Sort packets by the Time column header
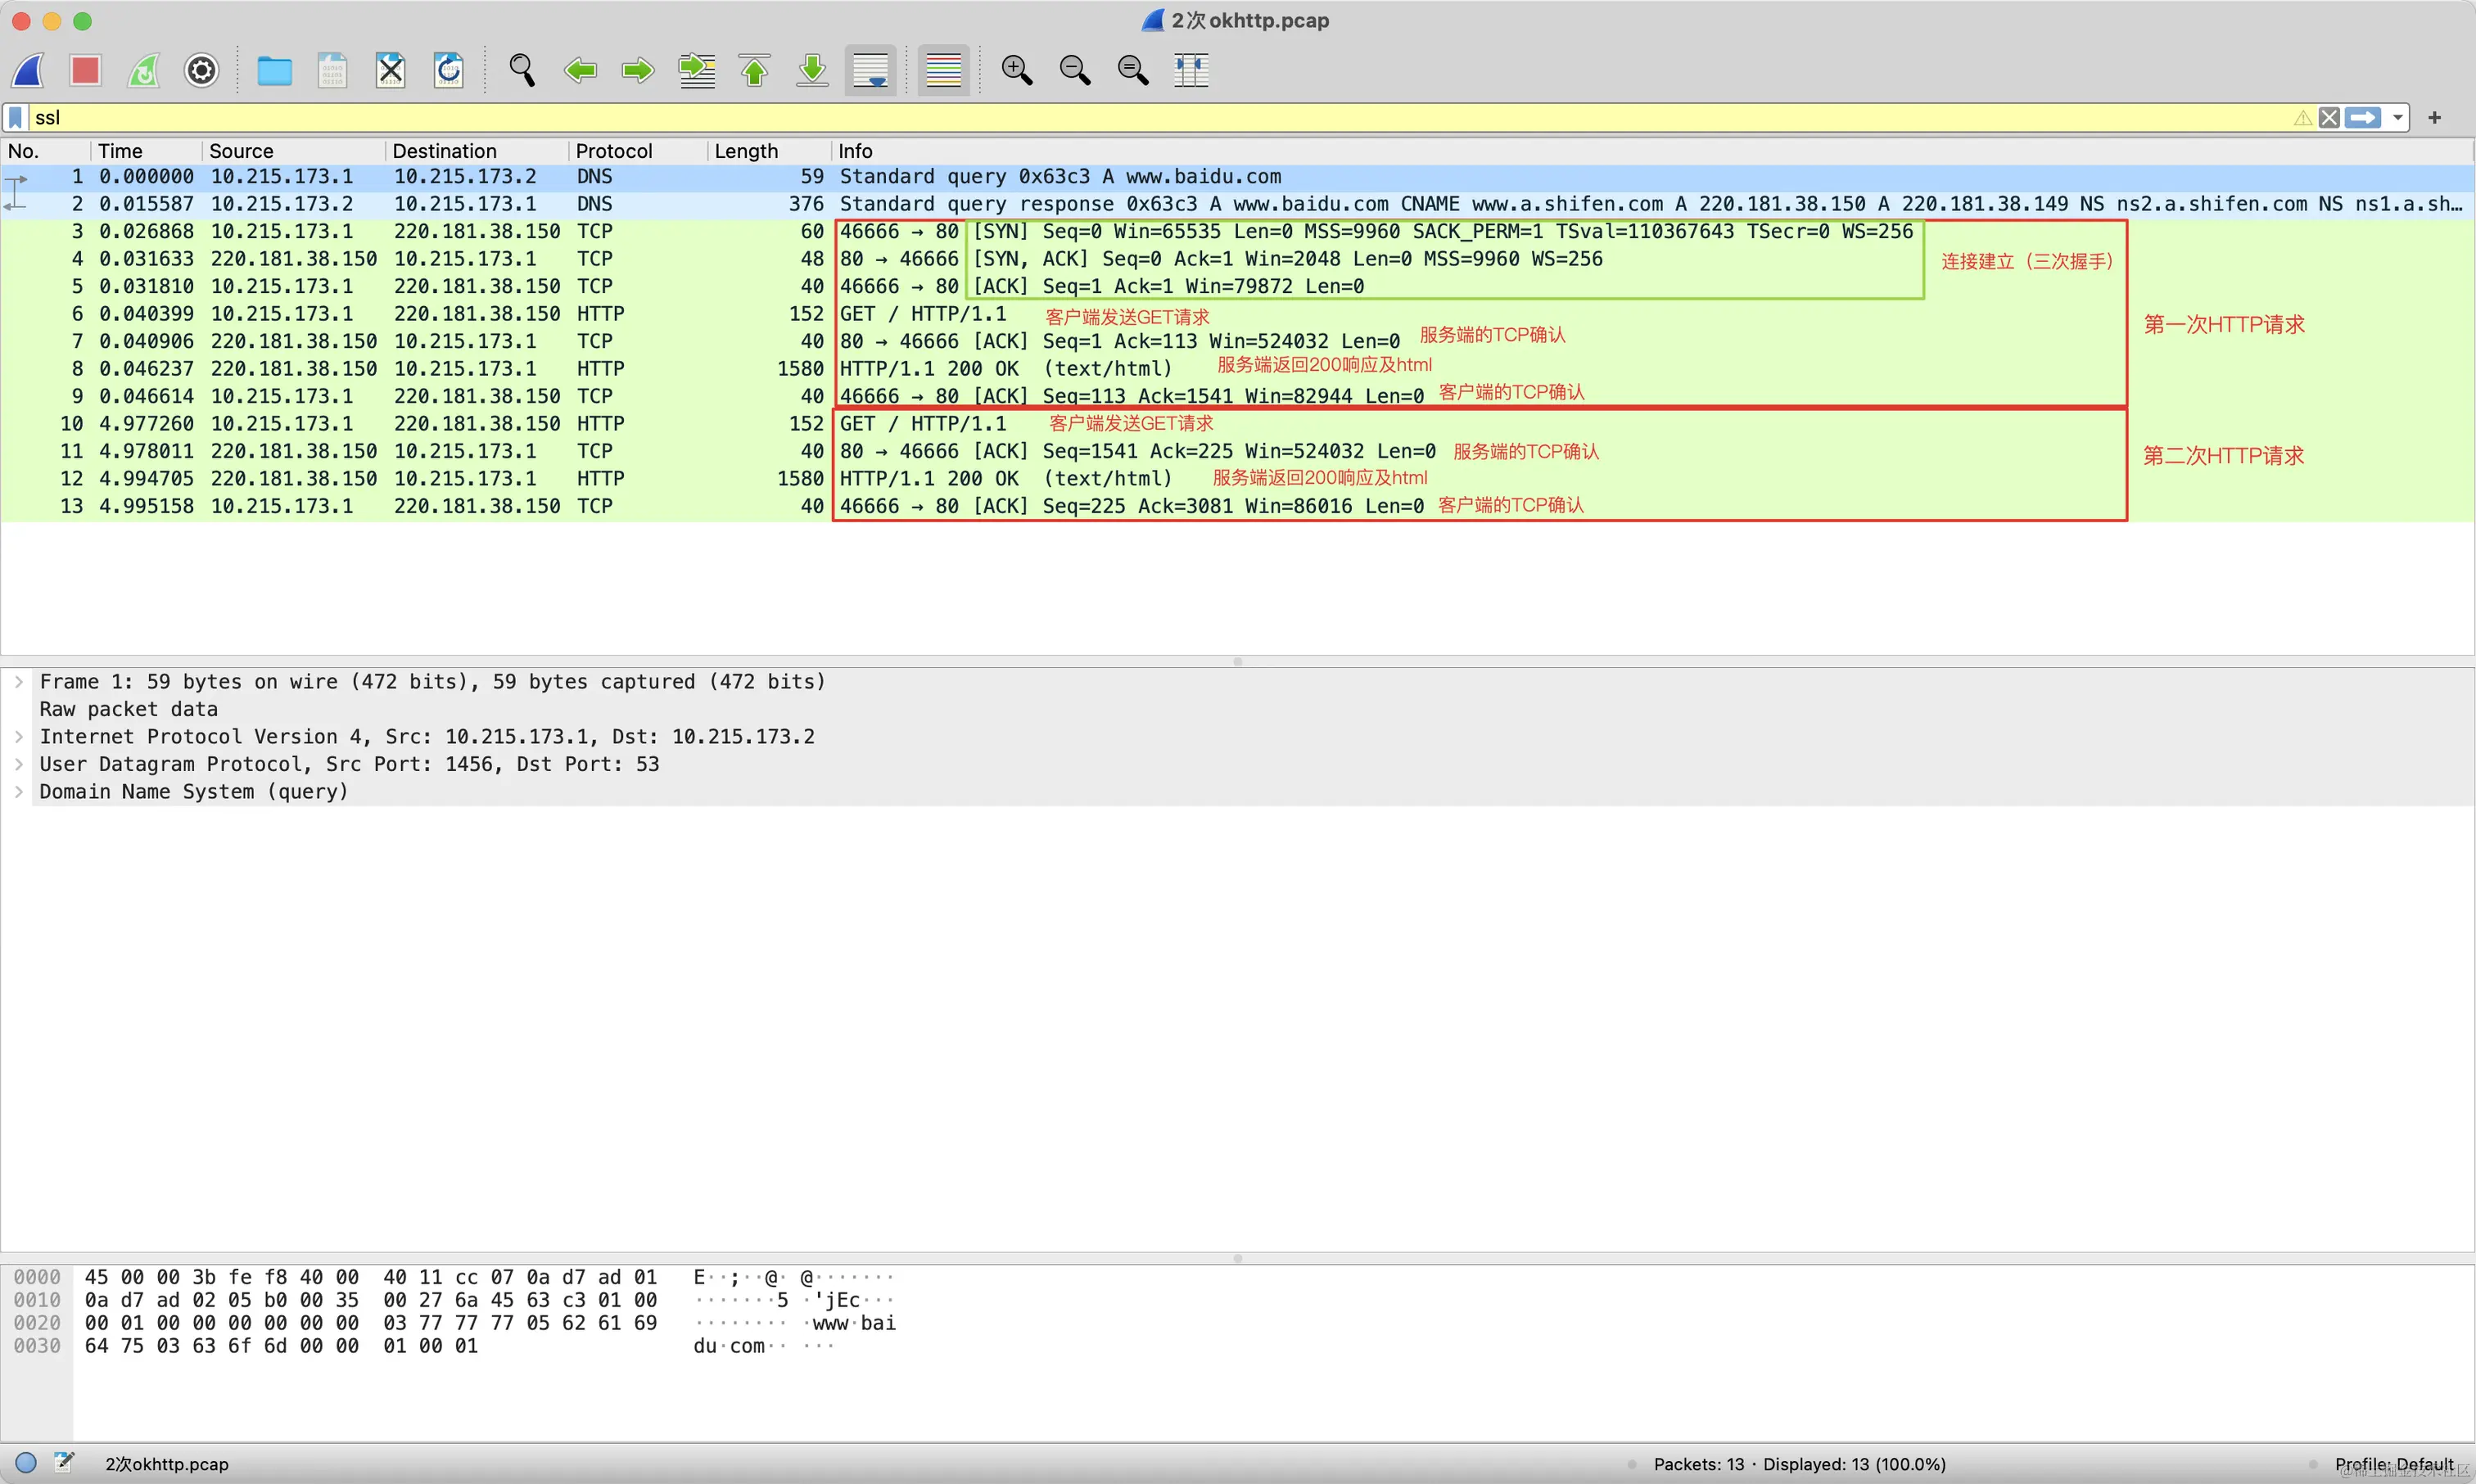Screen dimensions: 2476x1484 [x=120, y=151]
